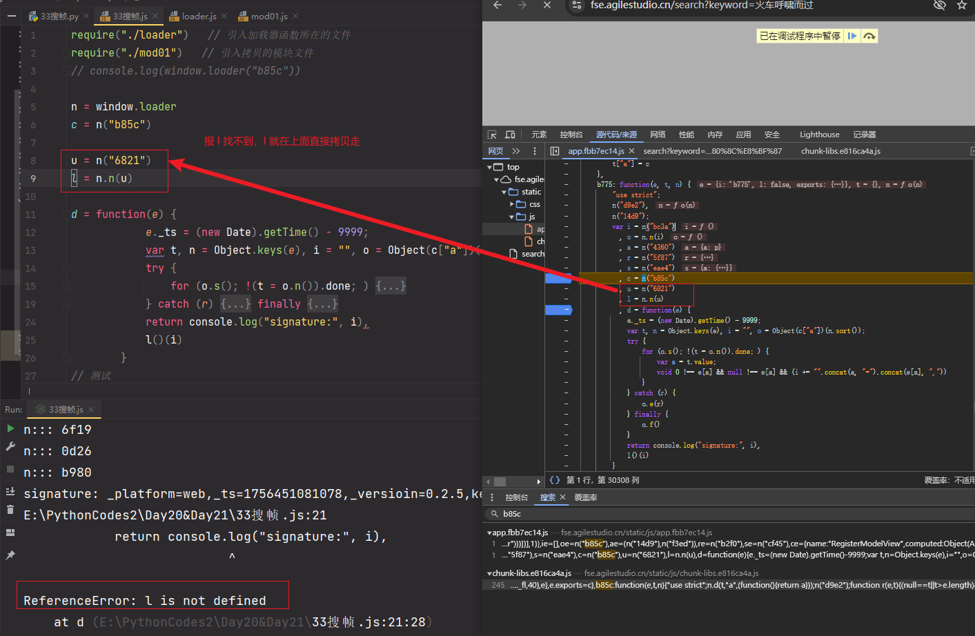Viewport: 975px width, 636px height.
Task: Activate DevTools inspect element picker
Action: (x=492, y=135)
